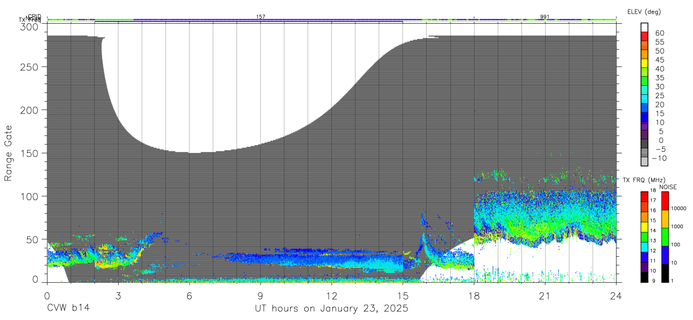Click the yellow segment of TX FRQ bar

pos(644,227)
